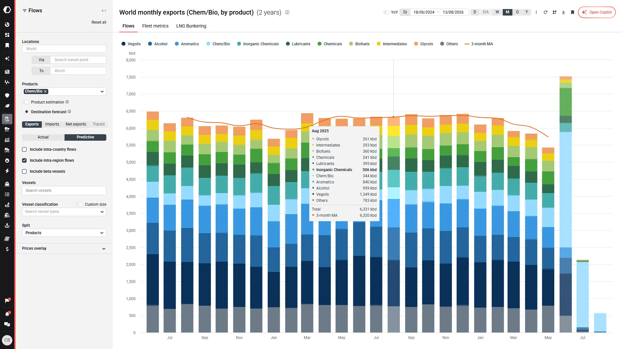622x349 pixels.
Task: Open the vessel ship icon in sidebar
Action: pos(7,184)
